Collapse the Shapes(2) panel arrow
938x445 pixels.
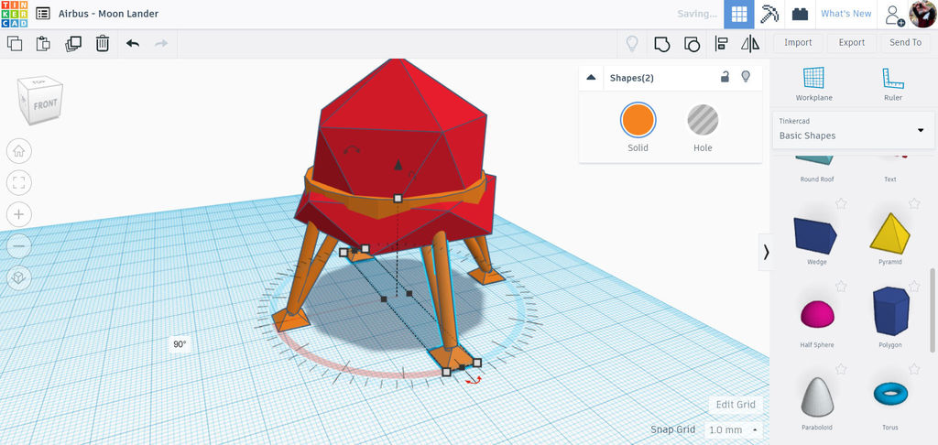point(591,77)
